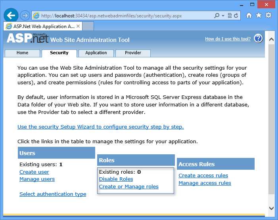Image resolution: width=278 pixels, height=220 pixels.
Task: Click the Internet Explorer page icon in address bar
Action: [36, 16]
